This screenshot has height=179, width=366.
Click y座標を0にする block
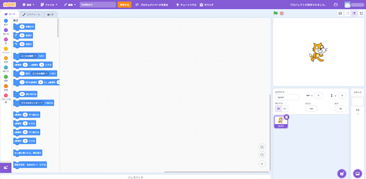tap(25, 141)
